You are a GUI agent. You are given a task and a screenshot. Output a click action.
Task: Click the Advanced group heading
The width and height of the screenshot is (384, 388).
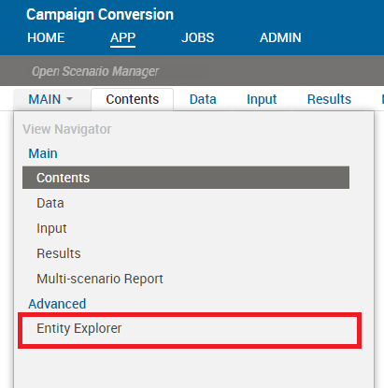[57, 304]
